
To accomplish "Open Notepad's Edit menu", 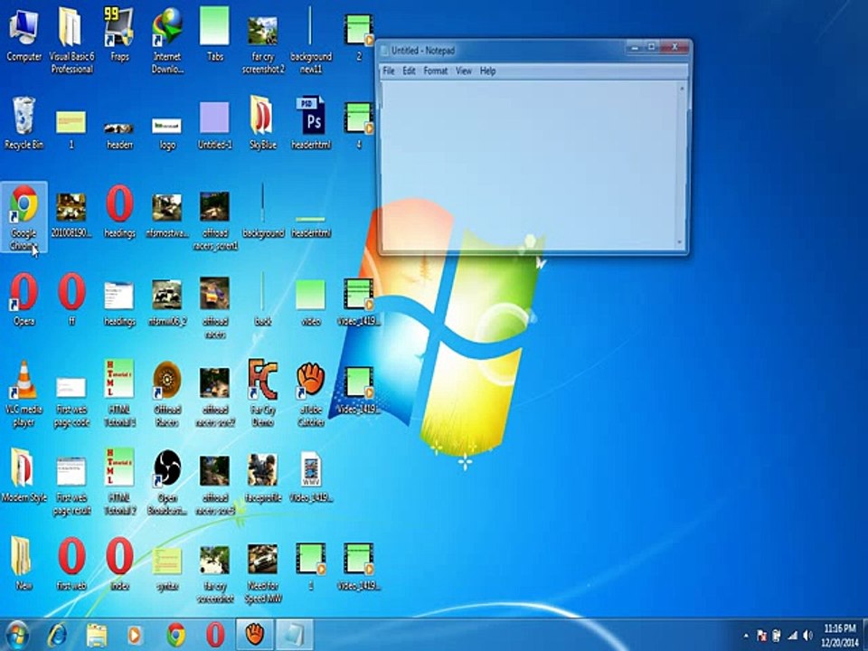I will pyautogui.click(x=409, y=71).
